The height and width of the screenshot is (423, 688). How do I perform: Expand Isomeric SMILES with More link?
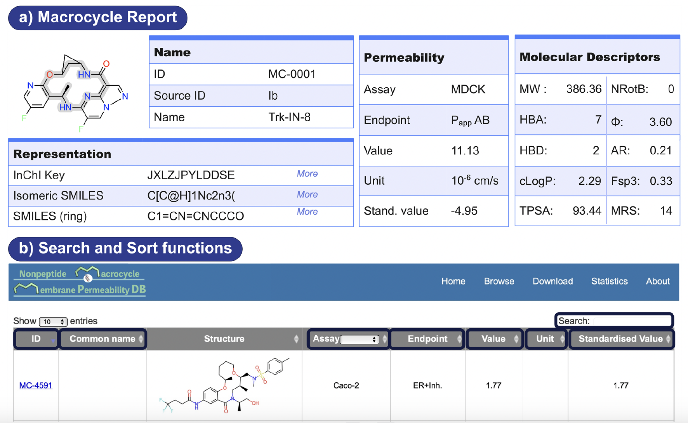pyautogui.click(x=307, y=194)
